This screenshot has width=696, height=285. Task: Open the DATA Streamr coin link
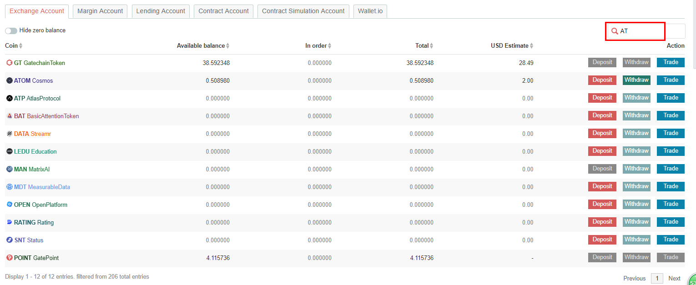33,134
